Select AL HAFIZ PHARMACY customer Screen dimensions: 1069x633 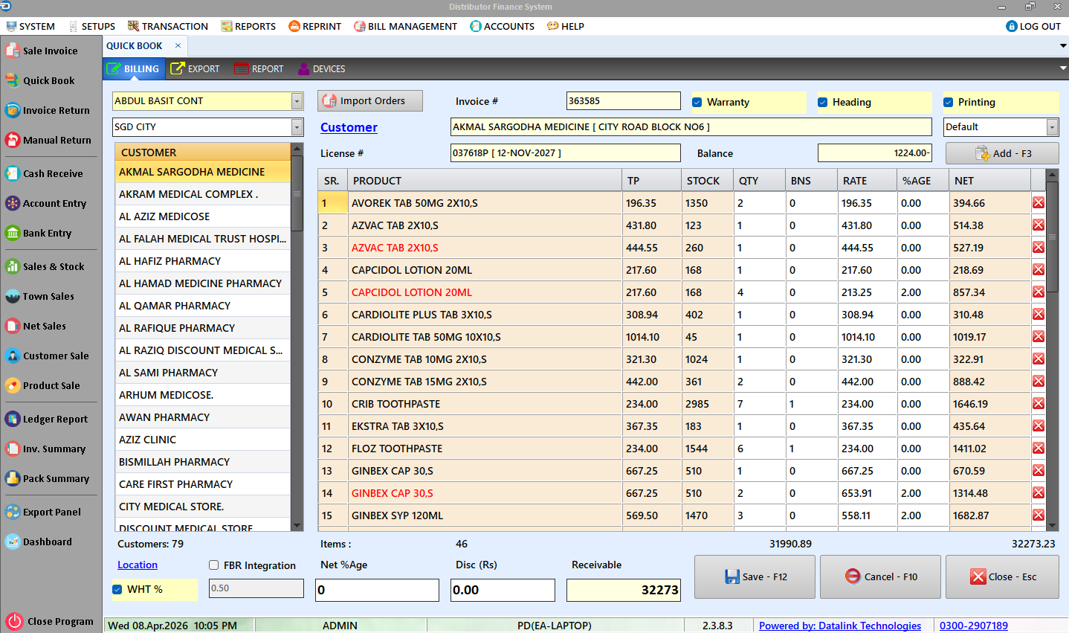(x=203, y=261)
